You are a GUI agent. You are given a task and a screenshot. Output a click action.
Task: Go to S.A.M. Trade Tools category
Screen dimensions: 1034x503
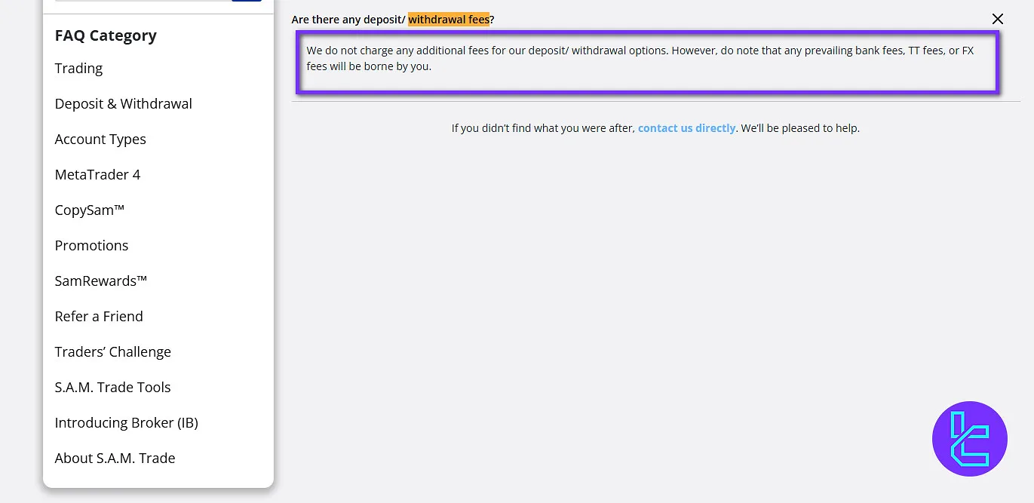click(112, 388)
